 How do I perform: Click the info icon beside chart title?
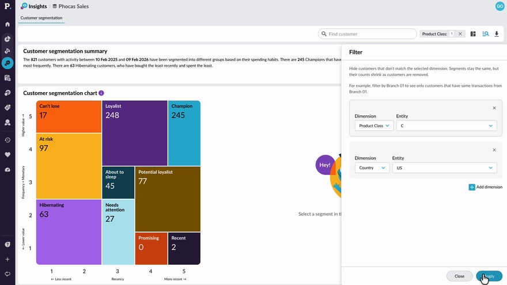[x=101, y=93]
